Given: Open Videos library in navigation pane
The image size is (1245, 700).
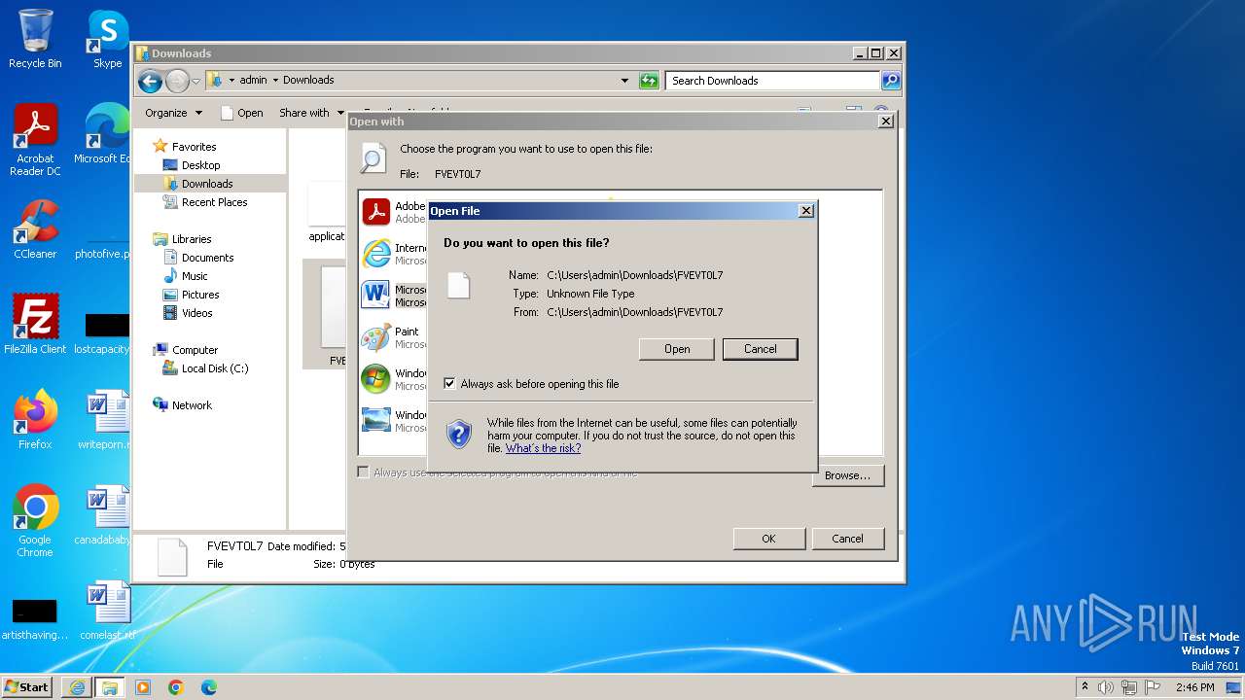Looking at the screenshot, I should [x=196, y=313].
